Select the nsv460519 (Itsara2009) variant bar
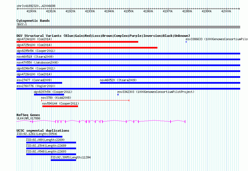 pos(128,59)
